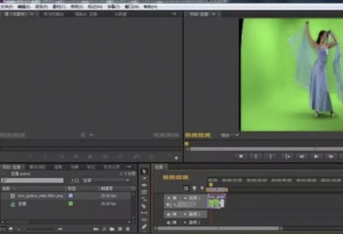Click the Snap icon in timeline header
Viewport: 343px width, 234px height.
(186, 189)
